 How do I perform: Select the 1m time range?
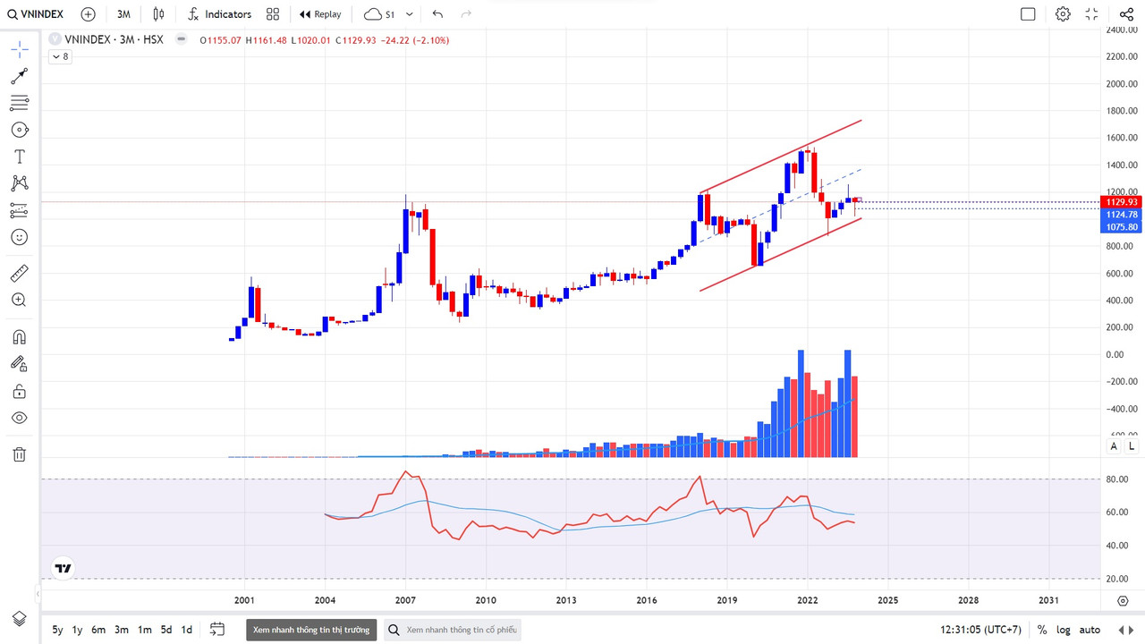click(144, 630)
